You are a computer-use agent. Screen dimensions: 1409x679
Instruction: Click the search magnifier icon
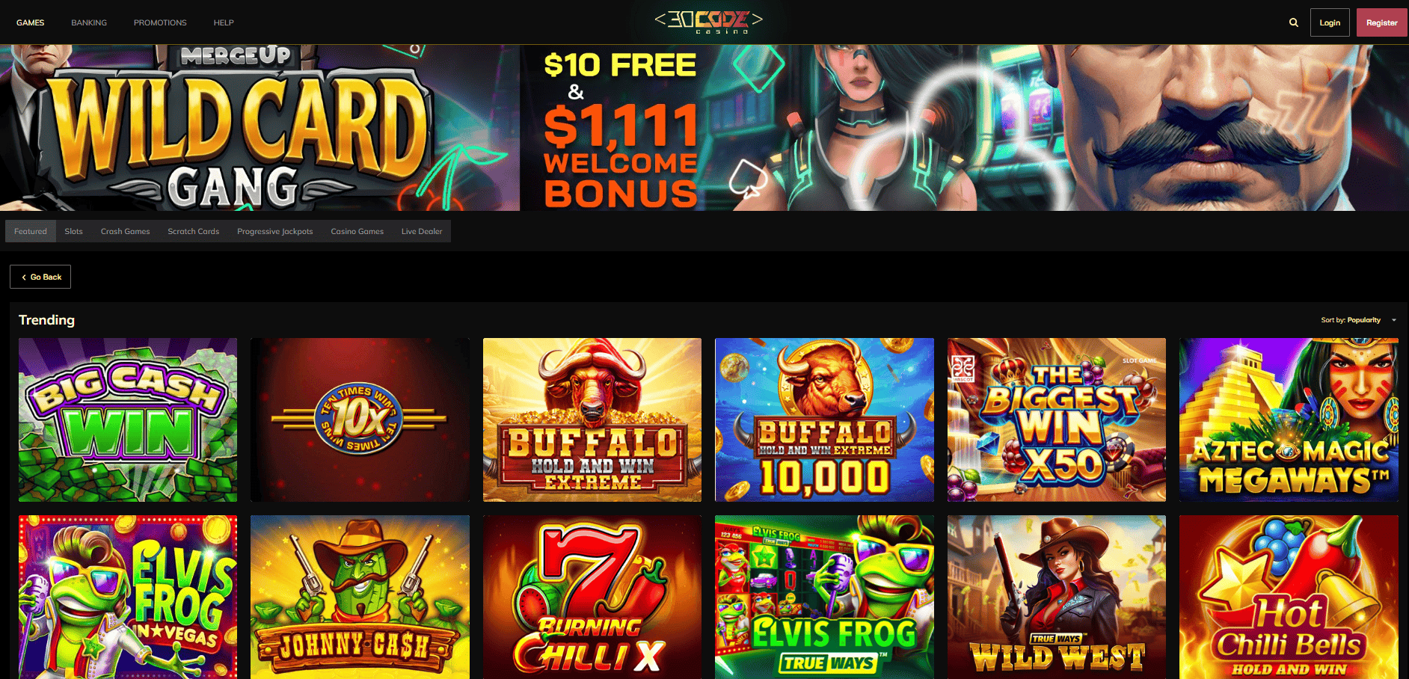(x=1293, y=22)
